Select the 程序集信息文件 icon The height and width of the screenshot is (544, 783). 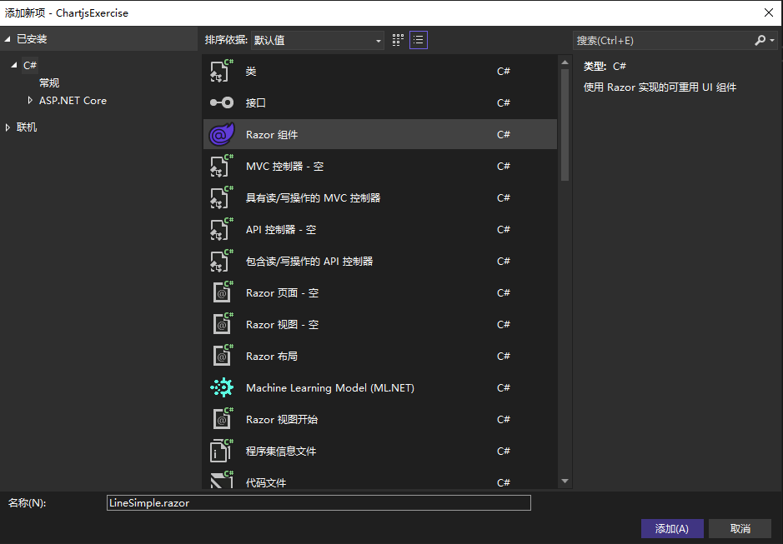point(222,452)
